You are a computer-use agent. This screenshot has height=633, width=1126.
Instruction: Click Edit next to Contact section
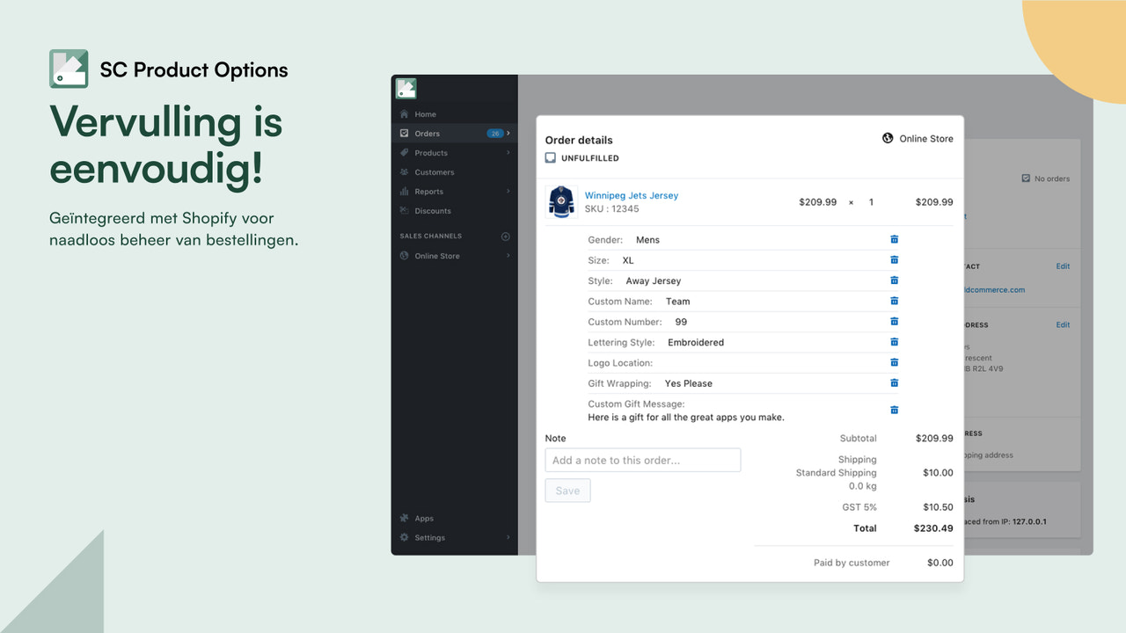click(1063, 266)
